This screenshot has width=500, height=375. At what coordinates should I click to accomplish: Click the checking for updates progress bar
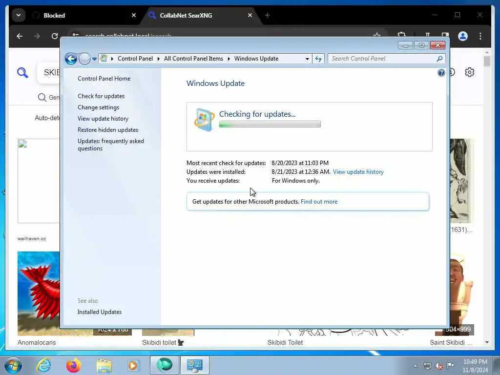click(270, 125)
